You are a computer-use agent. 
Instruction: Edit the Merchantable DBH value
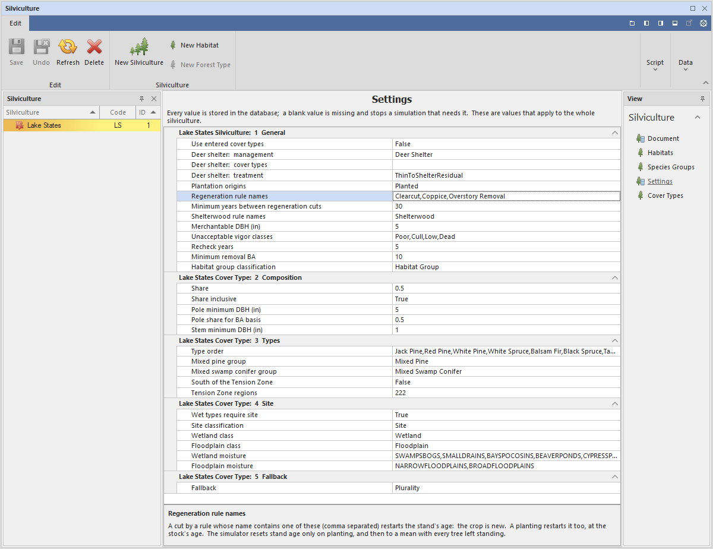(506, 226)
